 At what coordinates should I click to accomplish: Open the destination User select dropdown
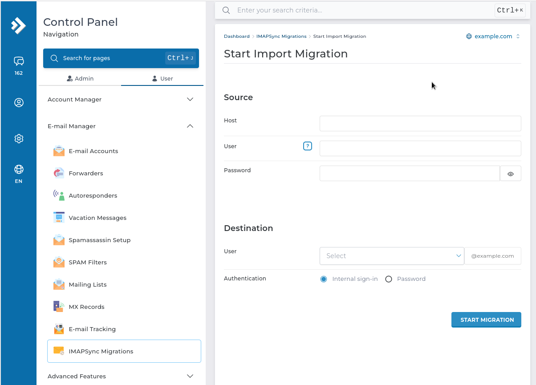point(391,256)
